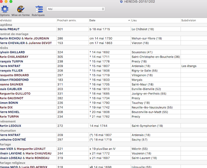Select the Sylvain GAILLARD row
207x168 pixels.
[103, 52]
